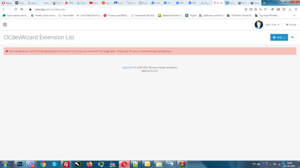The width and height of the screenshot is (300, 168).
Task: Switch to the Insights browser tab
Action: (20, 3)
